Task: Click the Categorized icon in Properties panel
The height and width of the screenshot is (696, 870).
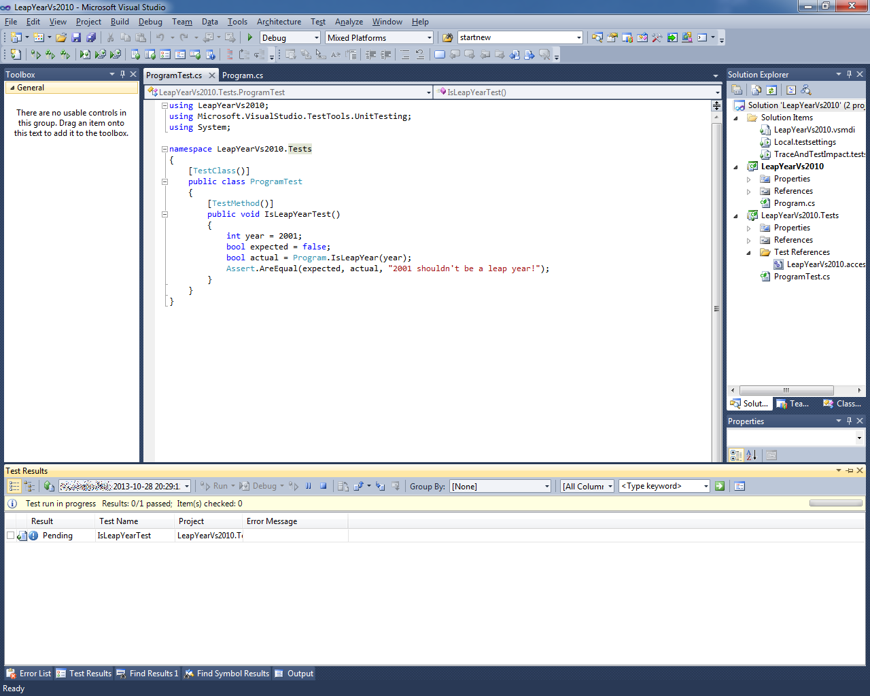Action: point(736,455)
